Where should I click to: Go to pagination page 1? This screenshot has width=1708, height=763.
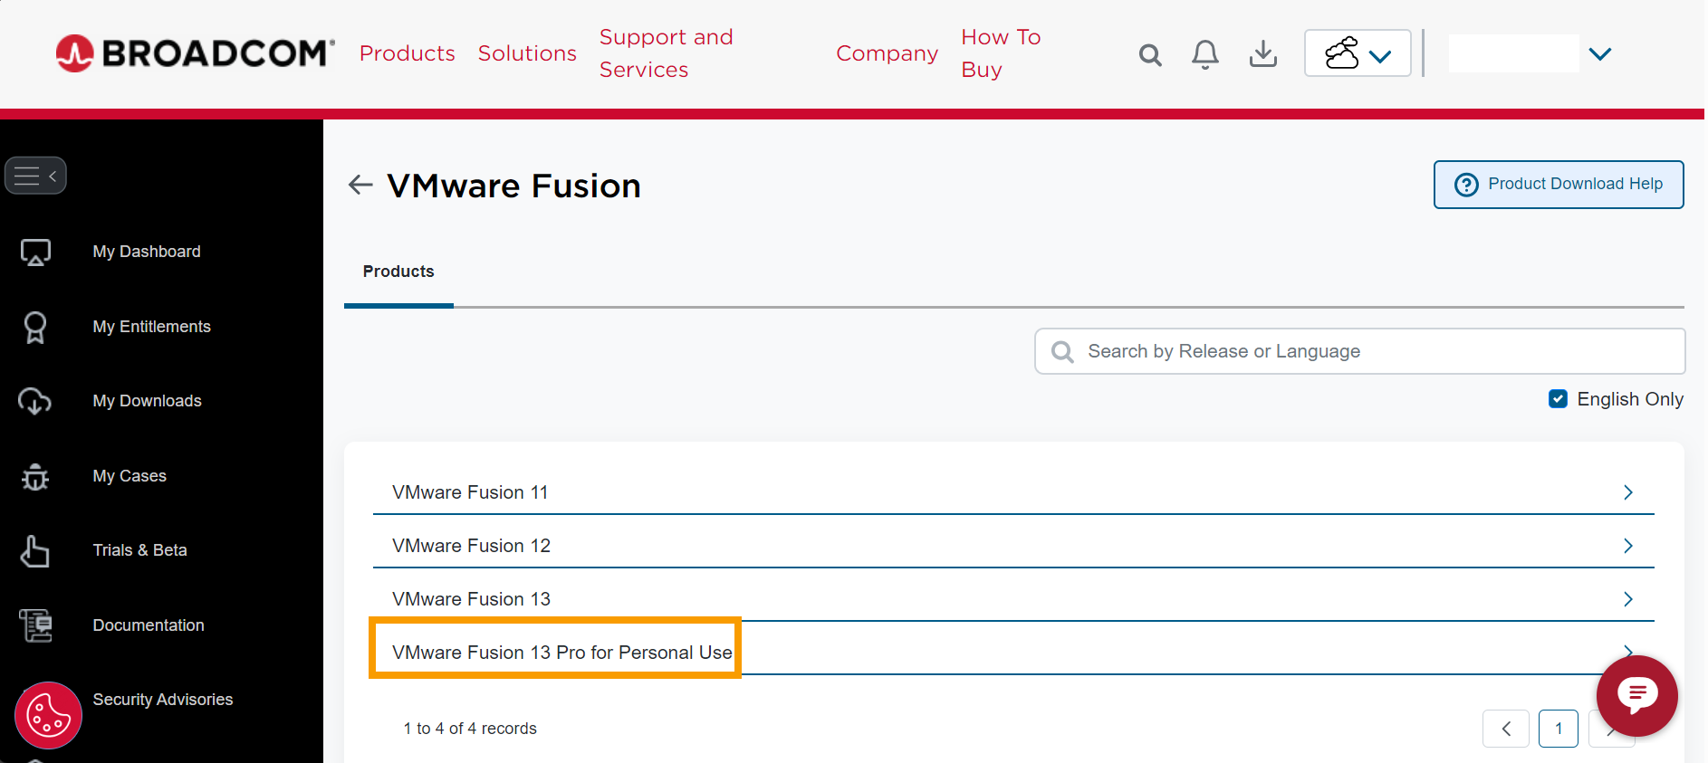[1558, 729]
